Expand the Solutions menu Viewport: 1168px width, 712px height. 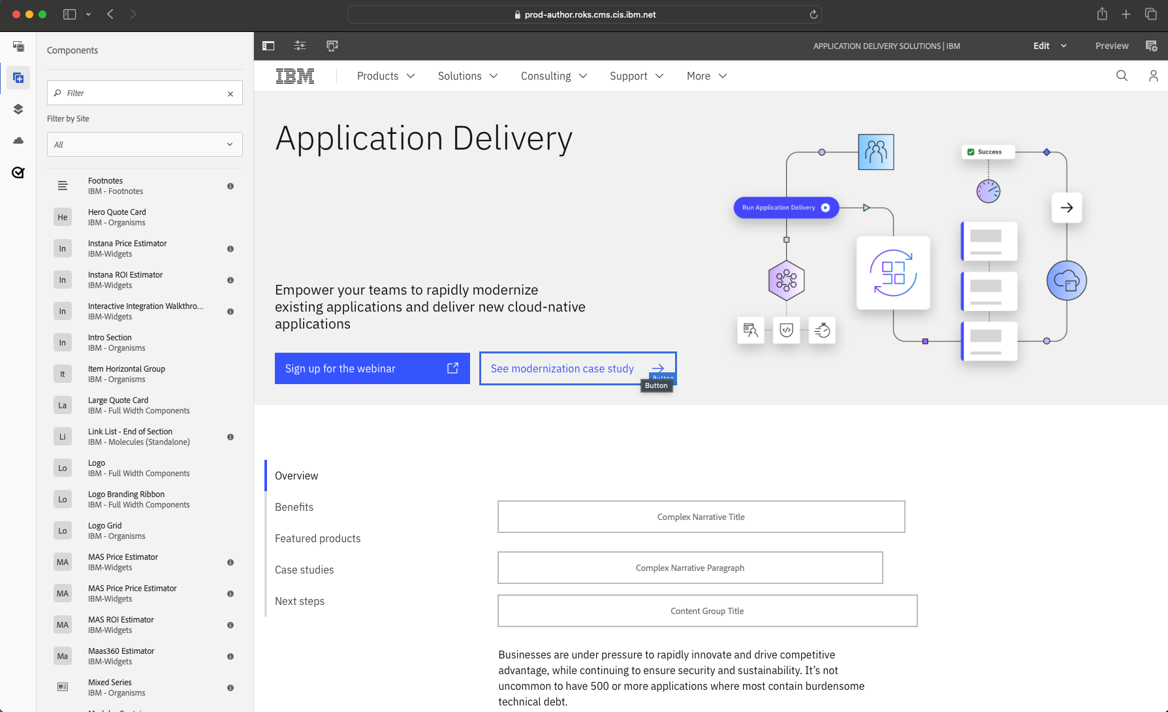(x=468, y=76)
